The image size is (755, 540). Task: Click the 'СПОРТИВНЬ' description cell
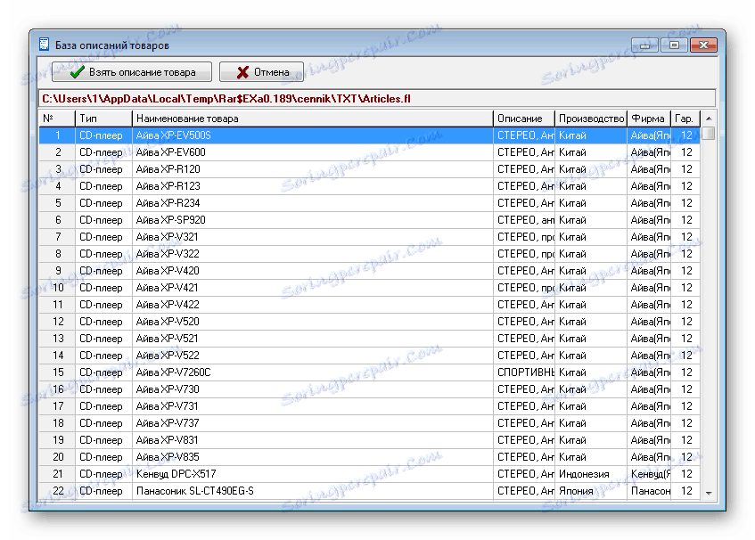(524, 372)
